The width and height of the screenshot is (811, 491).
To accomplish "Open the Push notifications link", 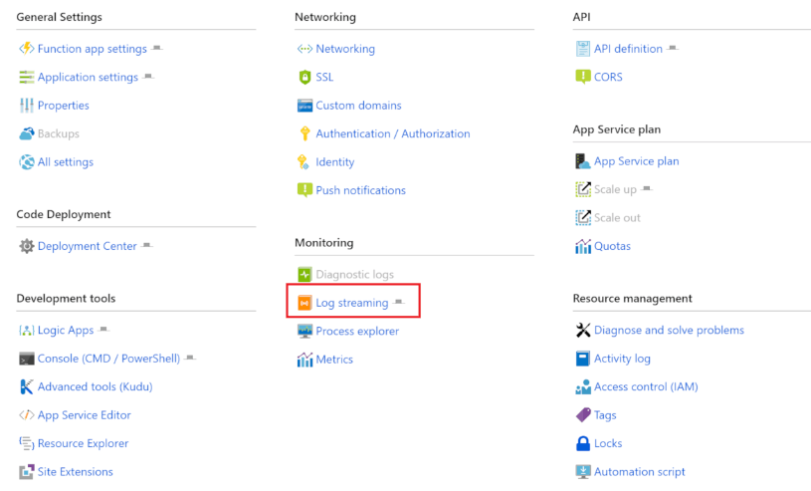I will [360, 190].
